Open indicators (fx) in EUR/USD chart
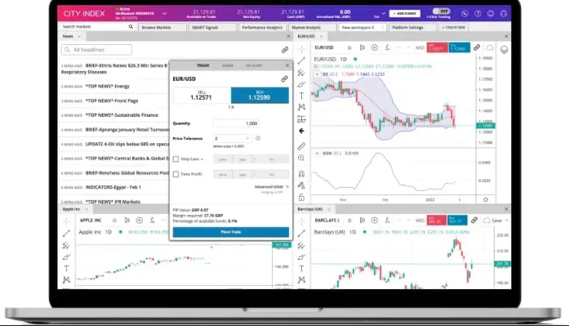The height and width of the screenshot is (326, 569). click(x=387, y=47)
